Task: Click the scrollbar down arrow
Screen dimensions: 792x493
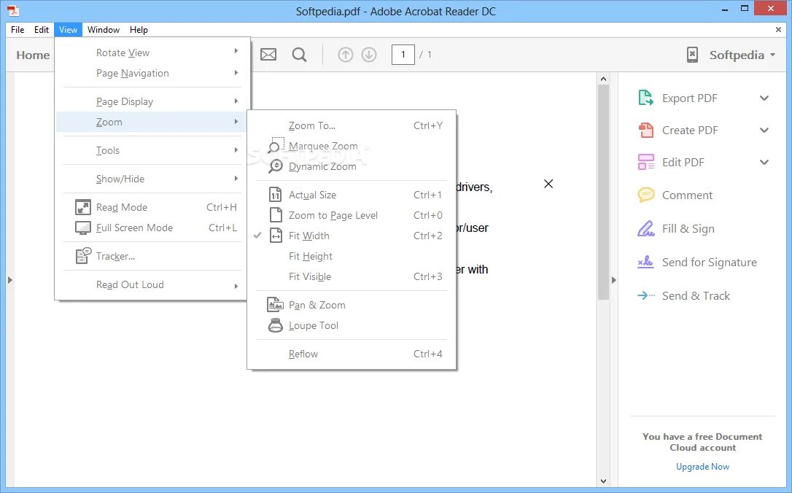Action: coord(603,481)
